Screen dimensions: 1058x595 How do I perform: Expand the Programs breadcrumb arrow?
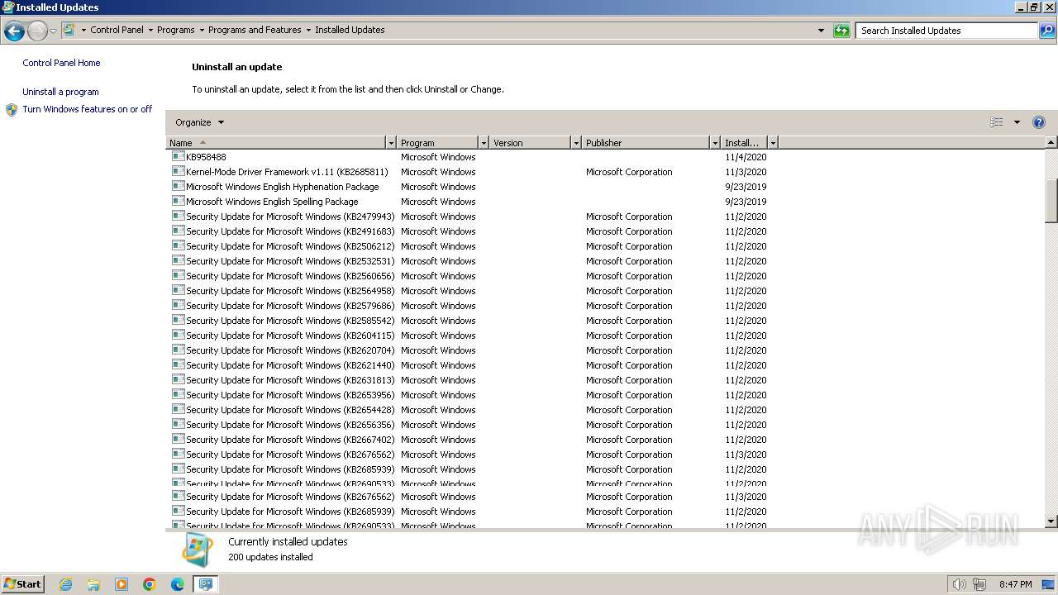[202, 30]
